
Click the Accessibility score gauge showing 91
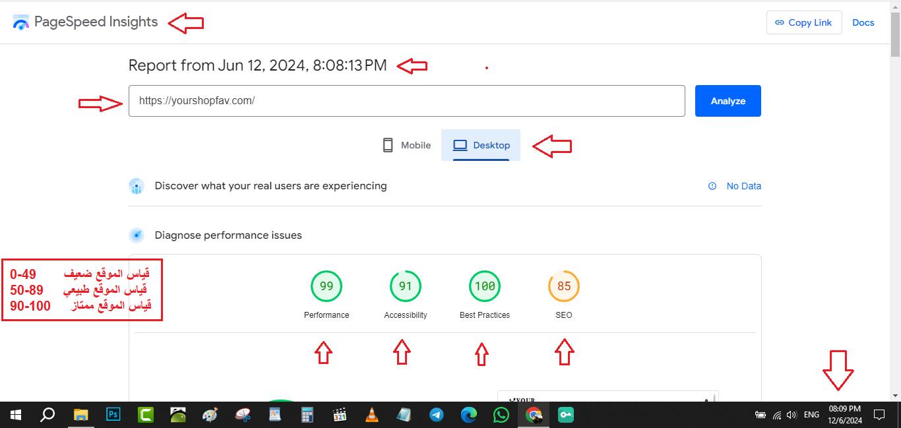click(406, 286)
